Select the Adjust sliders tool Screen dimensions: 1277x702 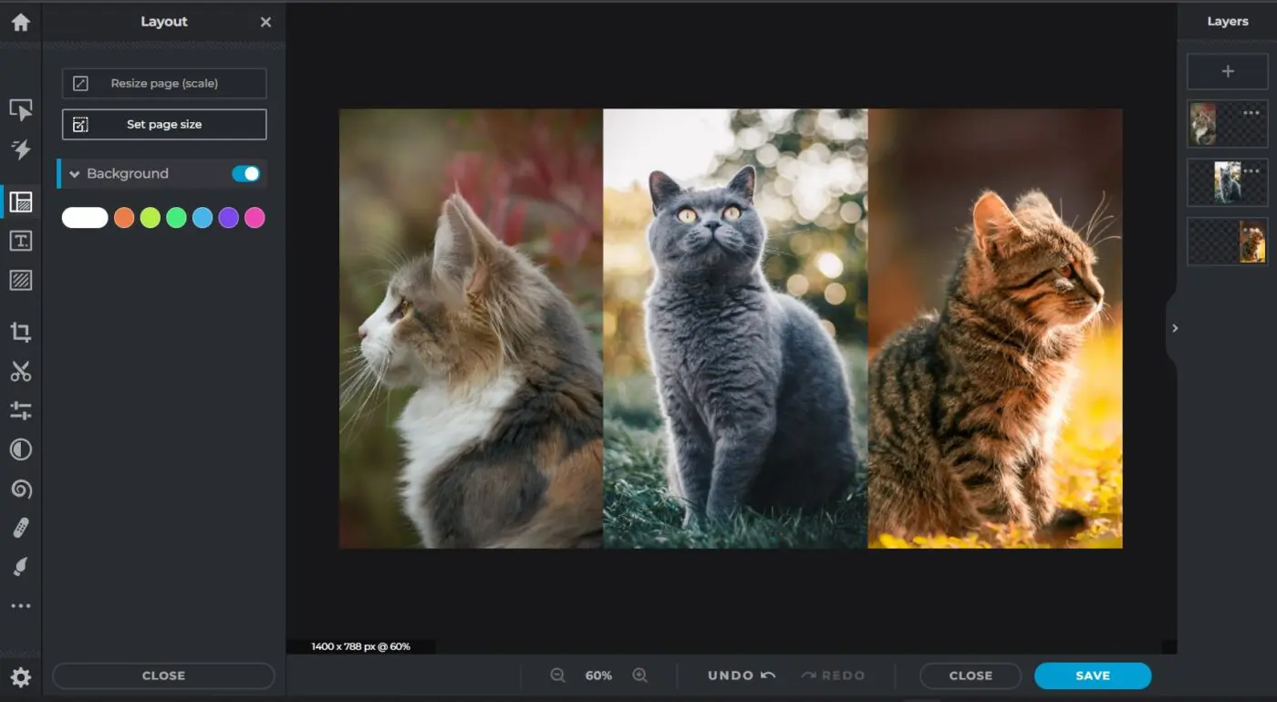tap(20, 410)
